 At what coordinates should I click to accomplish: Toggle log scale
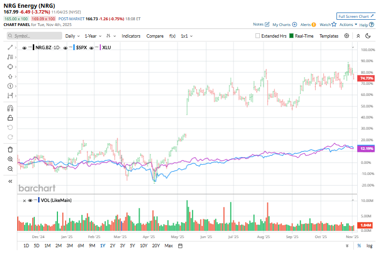coord(369,246)
